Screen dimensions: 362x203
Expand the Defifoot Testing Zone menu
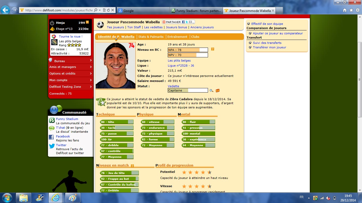coord(70,87)
